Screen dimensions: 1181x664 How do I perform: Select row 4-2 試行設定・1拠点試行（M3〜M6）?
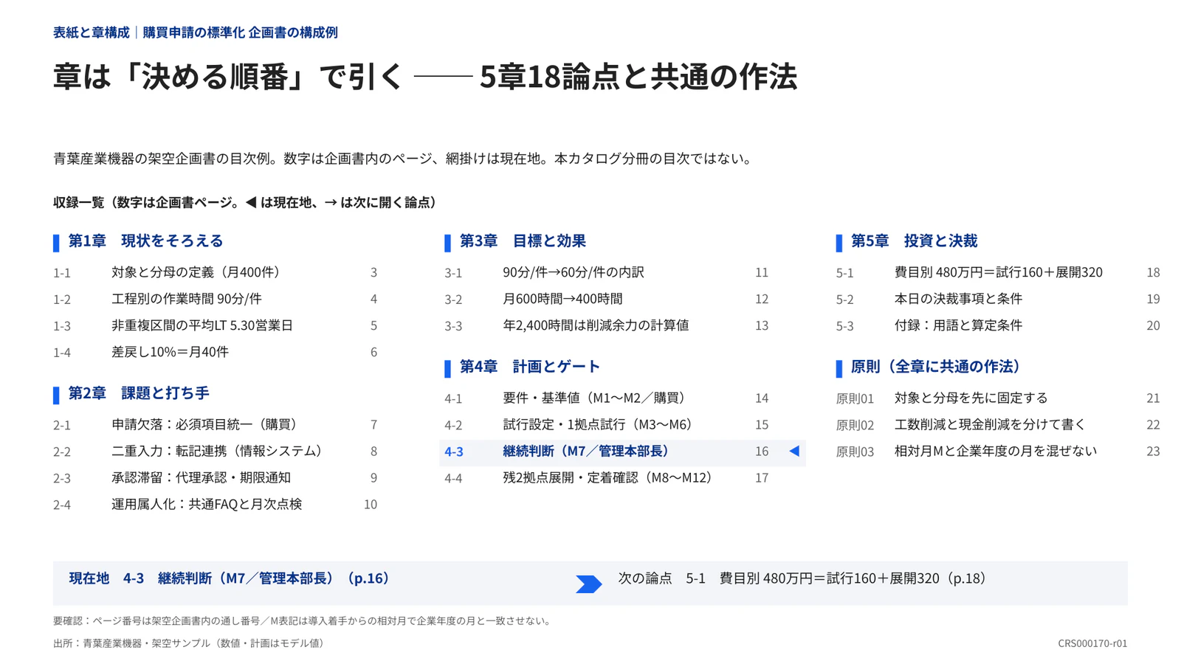(x=606, y=424)
